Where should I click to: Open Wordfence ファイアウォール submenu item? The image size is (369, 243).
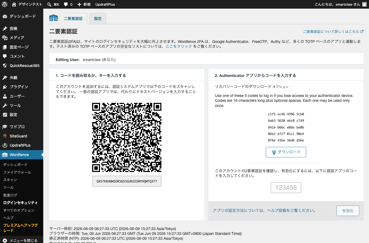tap(17, 172)
